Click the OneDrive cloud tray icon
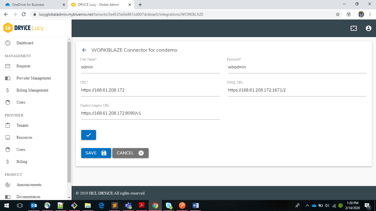Screen dimensions: 376x211 pos(314,205)
